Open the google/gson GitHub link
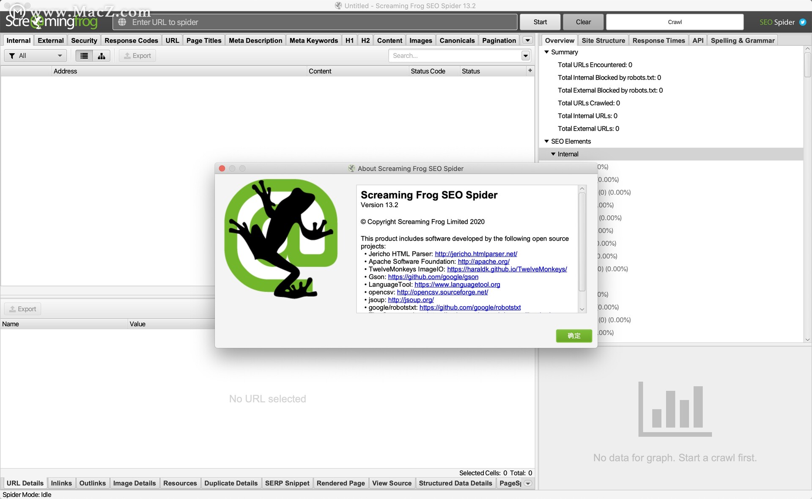 click(x=433, y=277)
